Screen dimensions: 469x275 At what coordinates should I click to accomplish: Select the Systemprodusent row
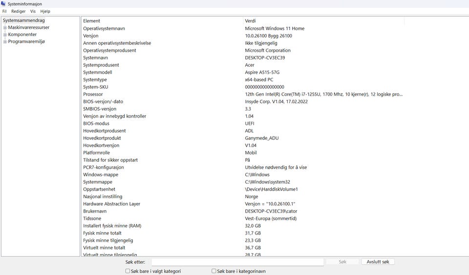(101, 65)
